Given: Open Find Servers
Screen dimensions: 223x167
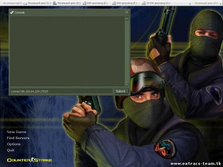Looking at the screenshot, I should coord(18,138).
